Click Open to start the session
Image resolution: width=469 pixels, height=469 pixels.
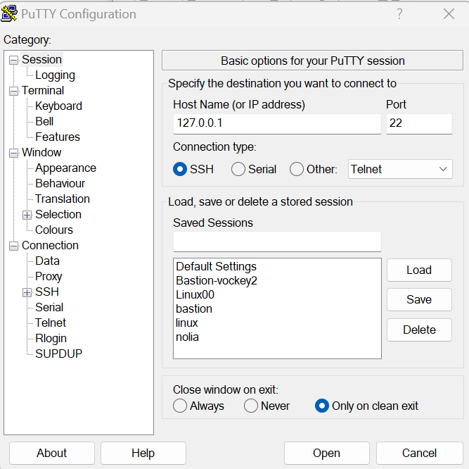click(327, 453)
